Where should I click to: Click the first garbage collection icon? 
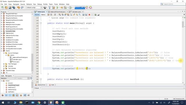click(87, 8)
